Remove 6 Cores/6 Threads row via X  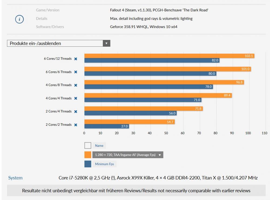click(76, 72)
